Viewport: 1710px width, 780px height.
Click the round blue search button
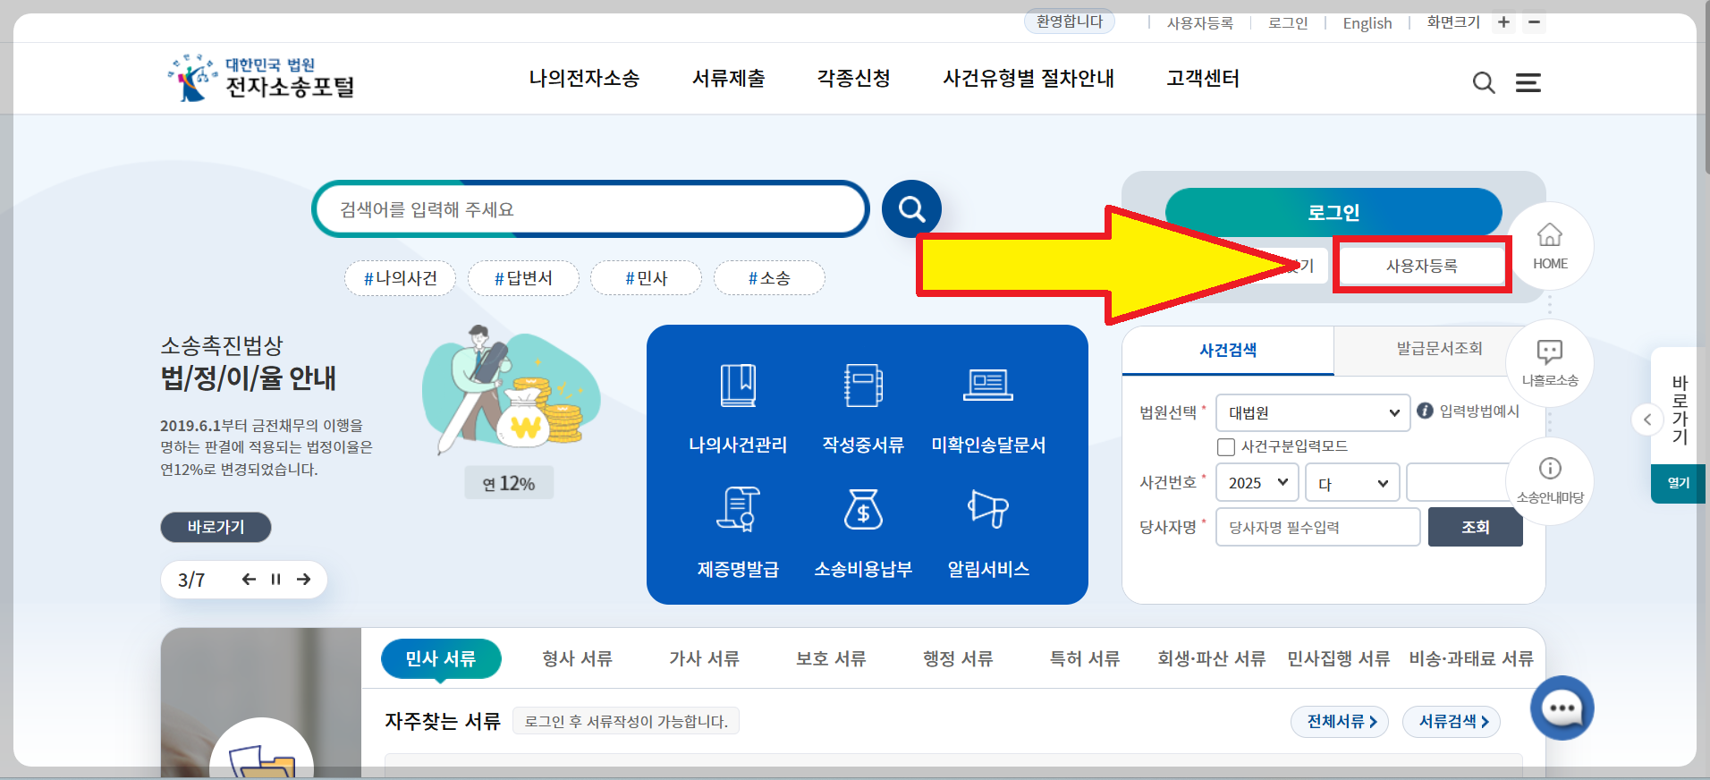(x=911, y=209)
